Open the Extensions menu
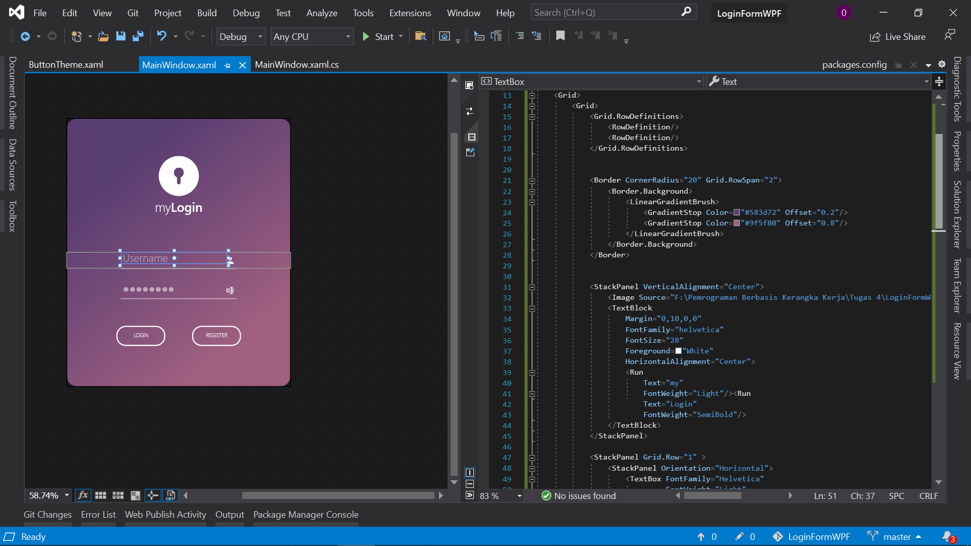The height and width of the screenshot is (546, 971). pos(410,13)
